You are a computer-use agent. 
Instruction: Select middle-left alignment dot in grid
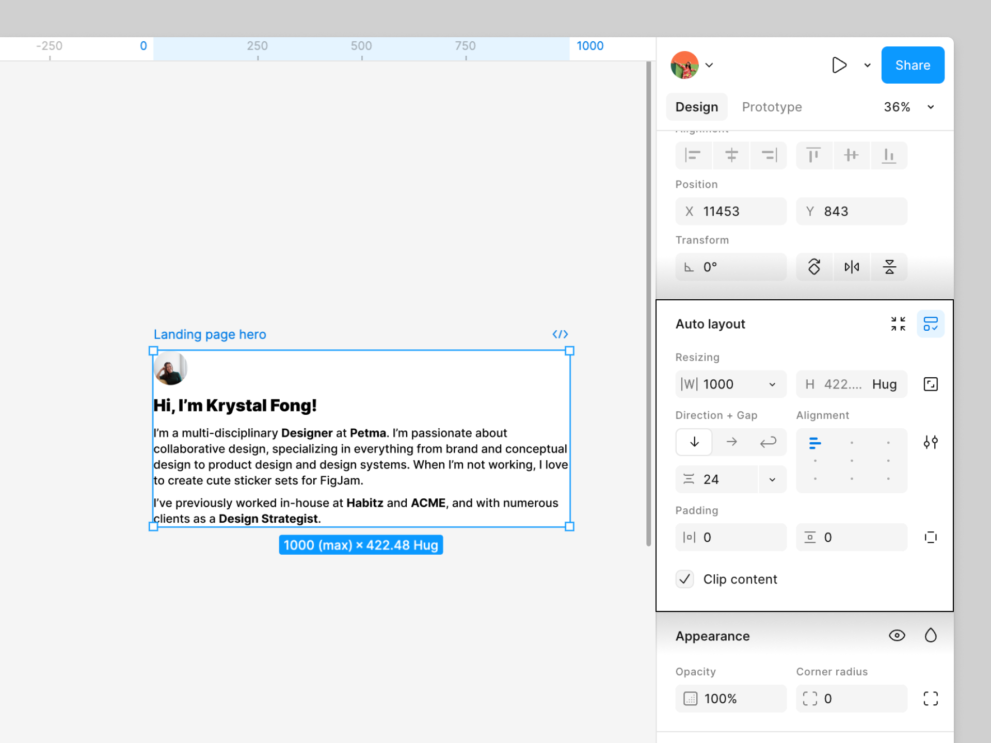click(x=815, y=461)
